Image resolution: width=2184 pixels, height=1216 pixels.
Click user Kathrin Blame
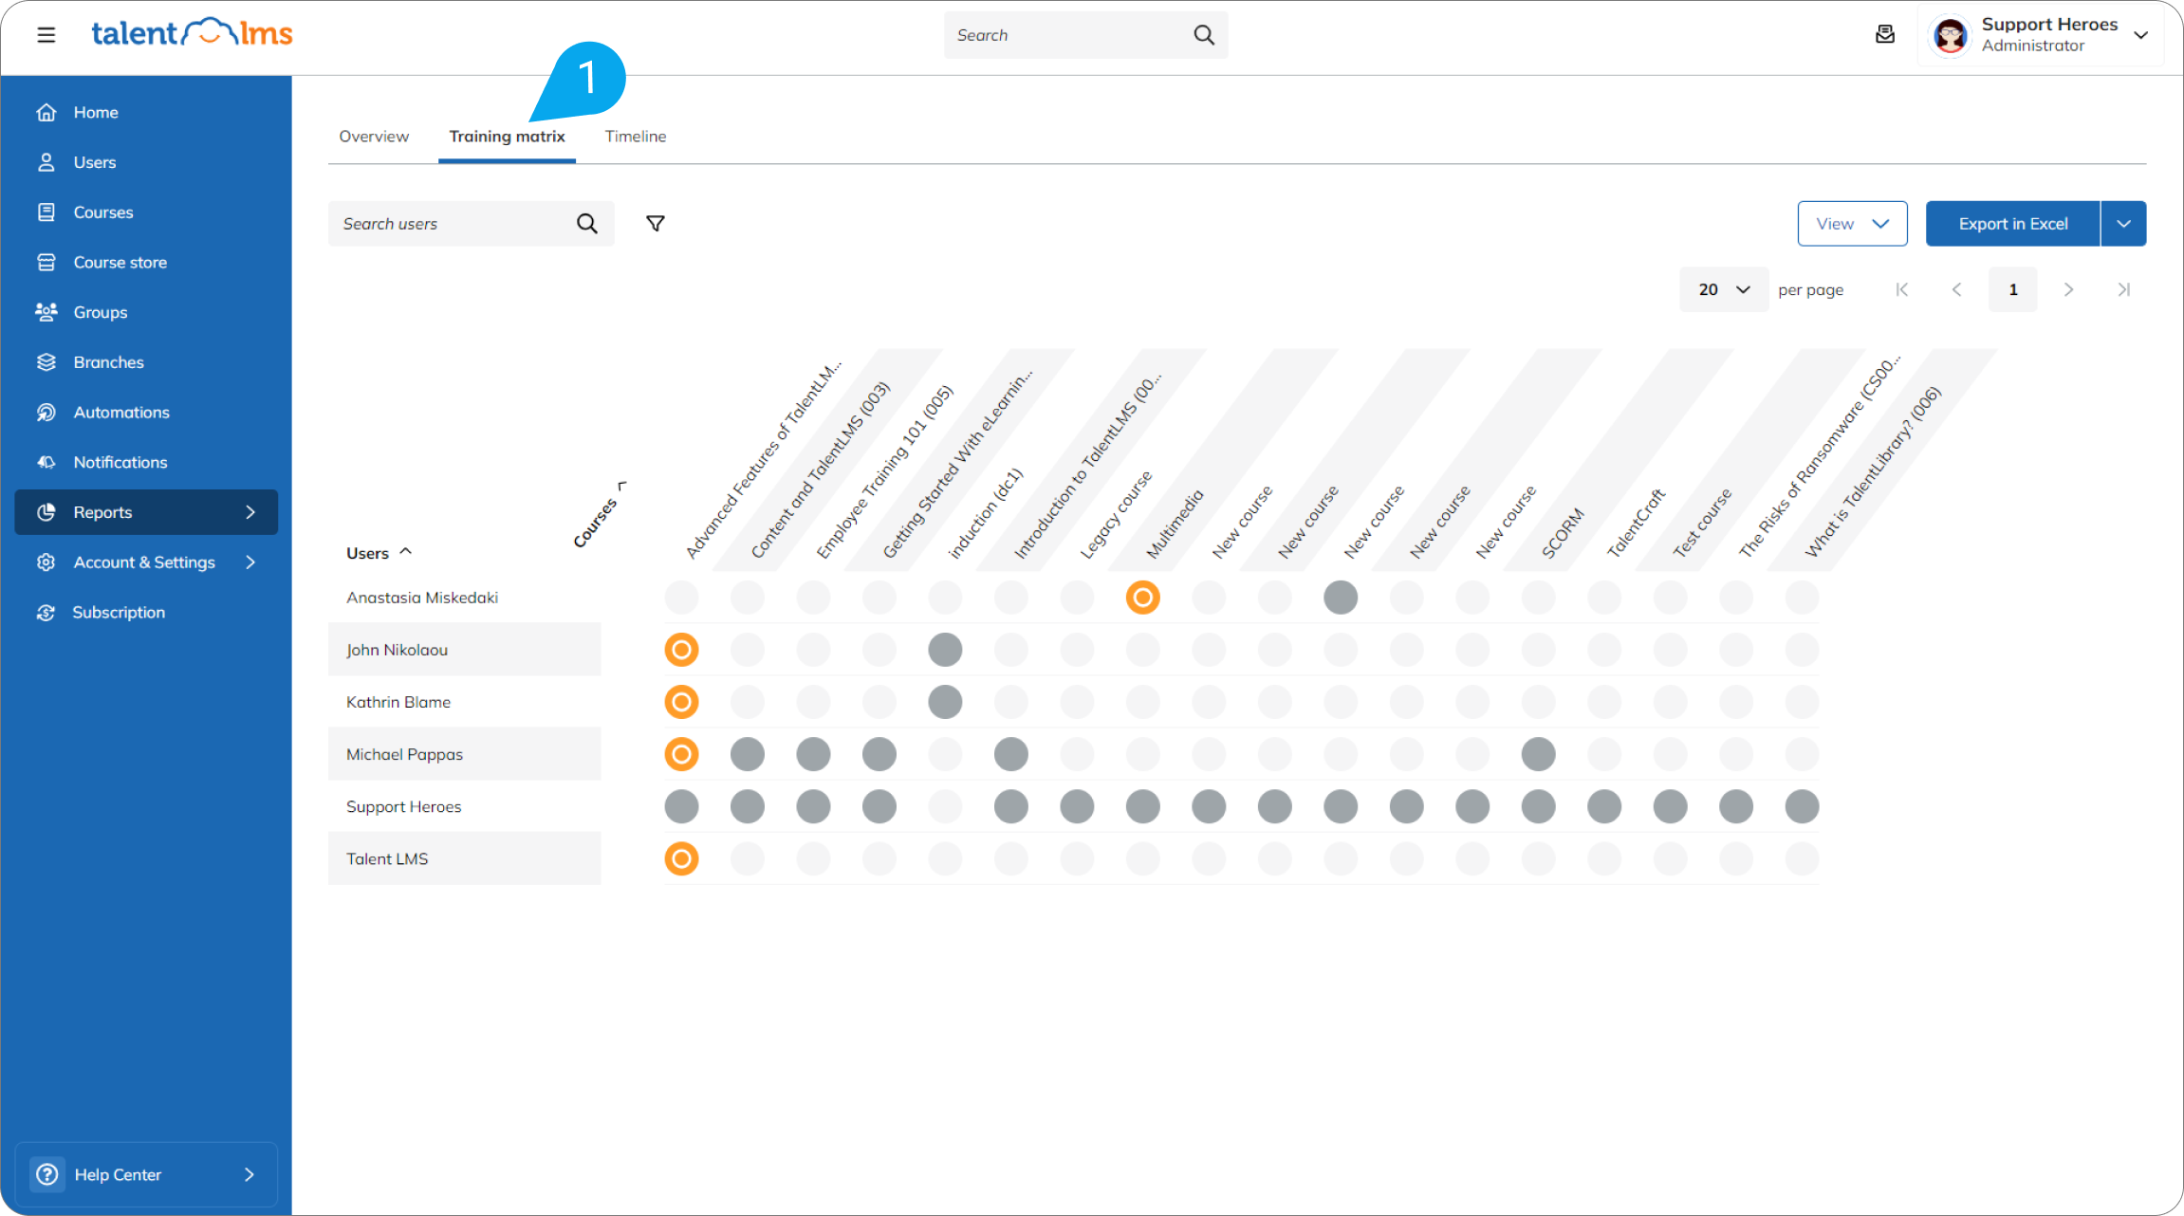click(x=398, y=702)
